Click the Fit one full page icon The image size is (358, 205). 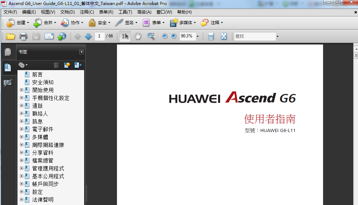tap(224, 36)
